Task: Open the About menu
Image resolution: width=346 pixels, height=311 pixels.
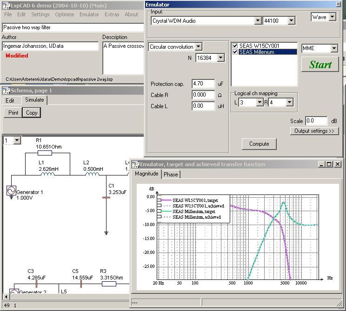Action: [x=132, y=14]
